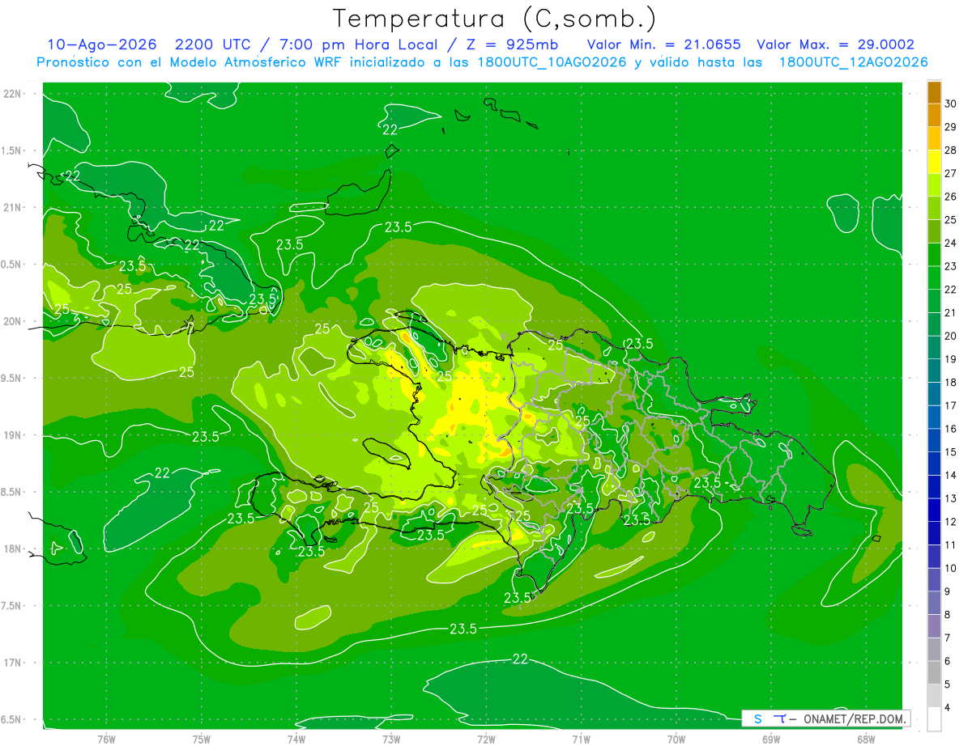Click the '21N' latitude axis label
The width and height of the screenshot is (972, 750).
12,208
